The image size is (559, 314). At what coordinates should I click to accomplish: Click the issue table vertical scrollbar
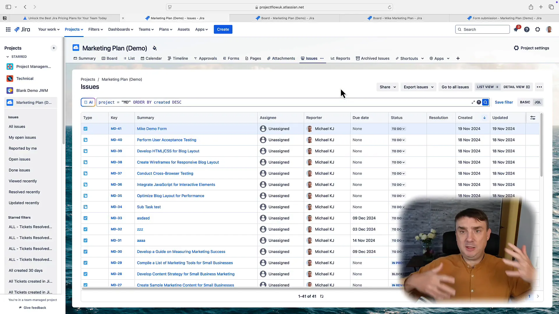[542, 145]
